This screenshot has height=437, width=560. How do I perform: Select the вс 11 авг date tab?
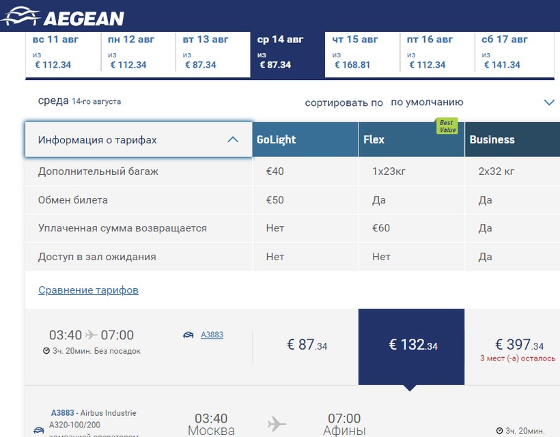click(63, 52)
